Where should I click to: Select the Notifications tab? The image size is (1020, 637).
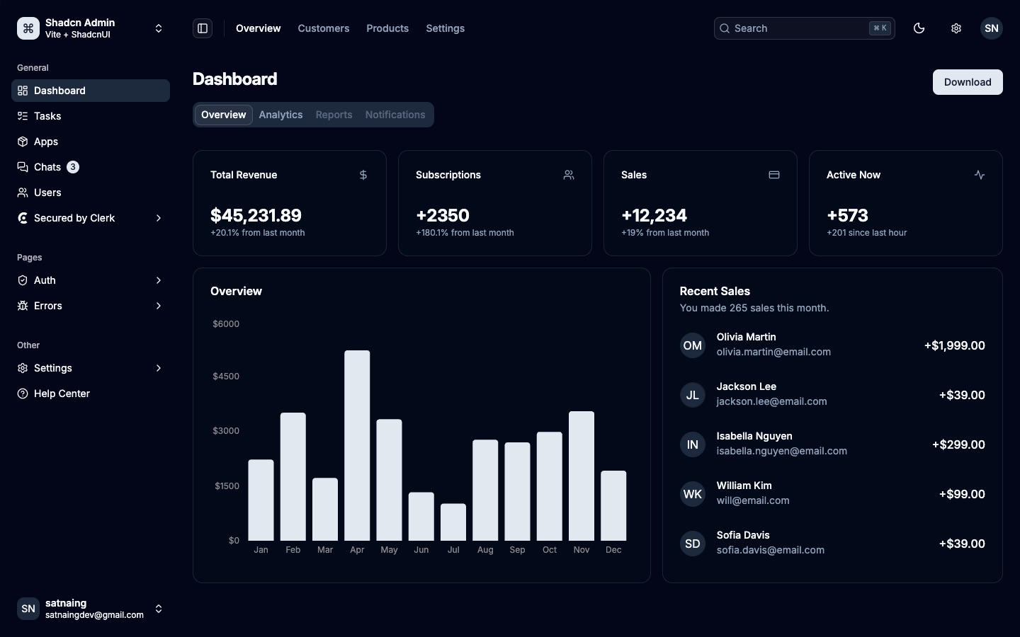click(x=395, y=115)
